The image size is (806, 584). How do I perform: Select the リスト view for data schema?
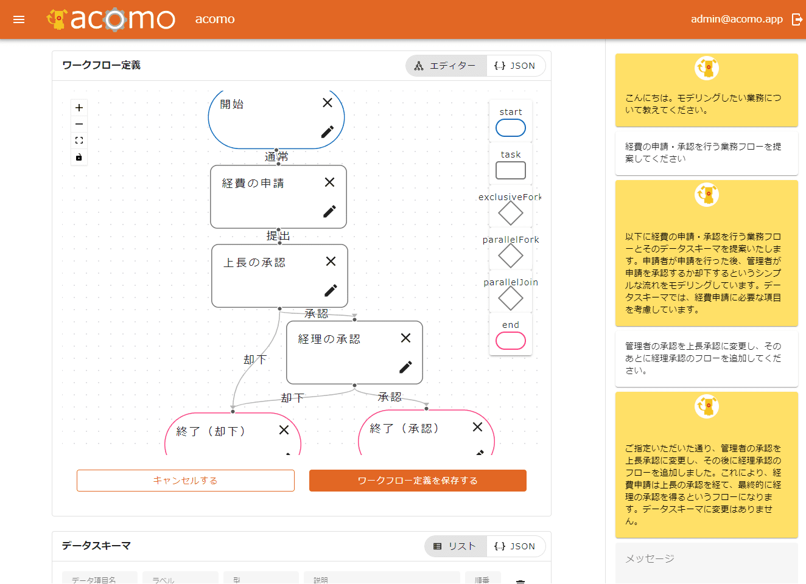[455, 546]
